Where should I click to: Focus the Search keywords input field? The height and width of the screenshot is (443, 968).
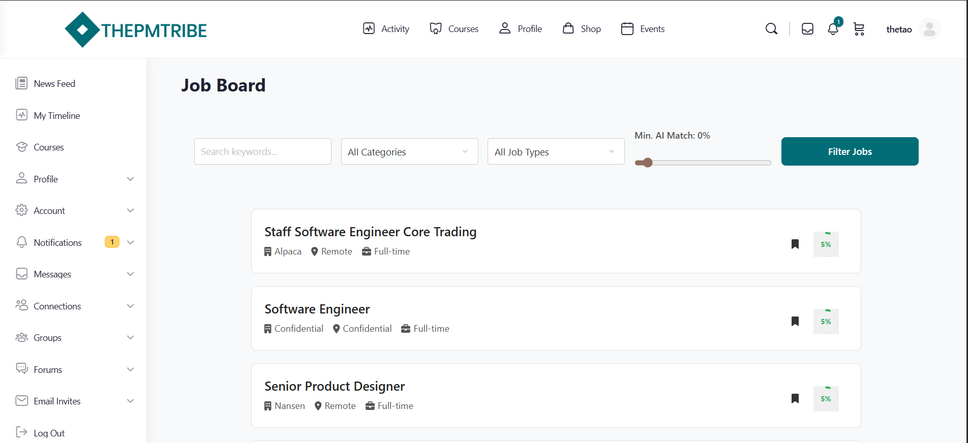tap(262, 152)
